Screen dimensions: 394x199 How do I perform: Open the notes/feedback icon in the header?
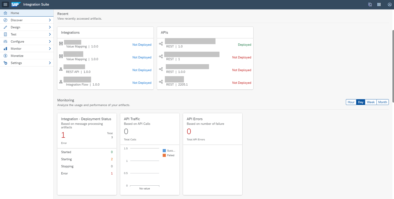[370, 4]
